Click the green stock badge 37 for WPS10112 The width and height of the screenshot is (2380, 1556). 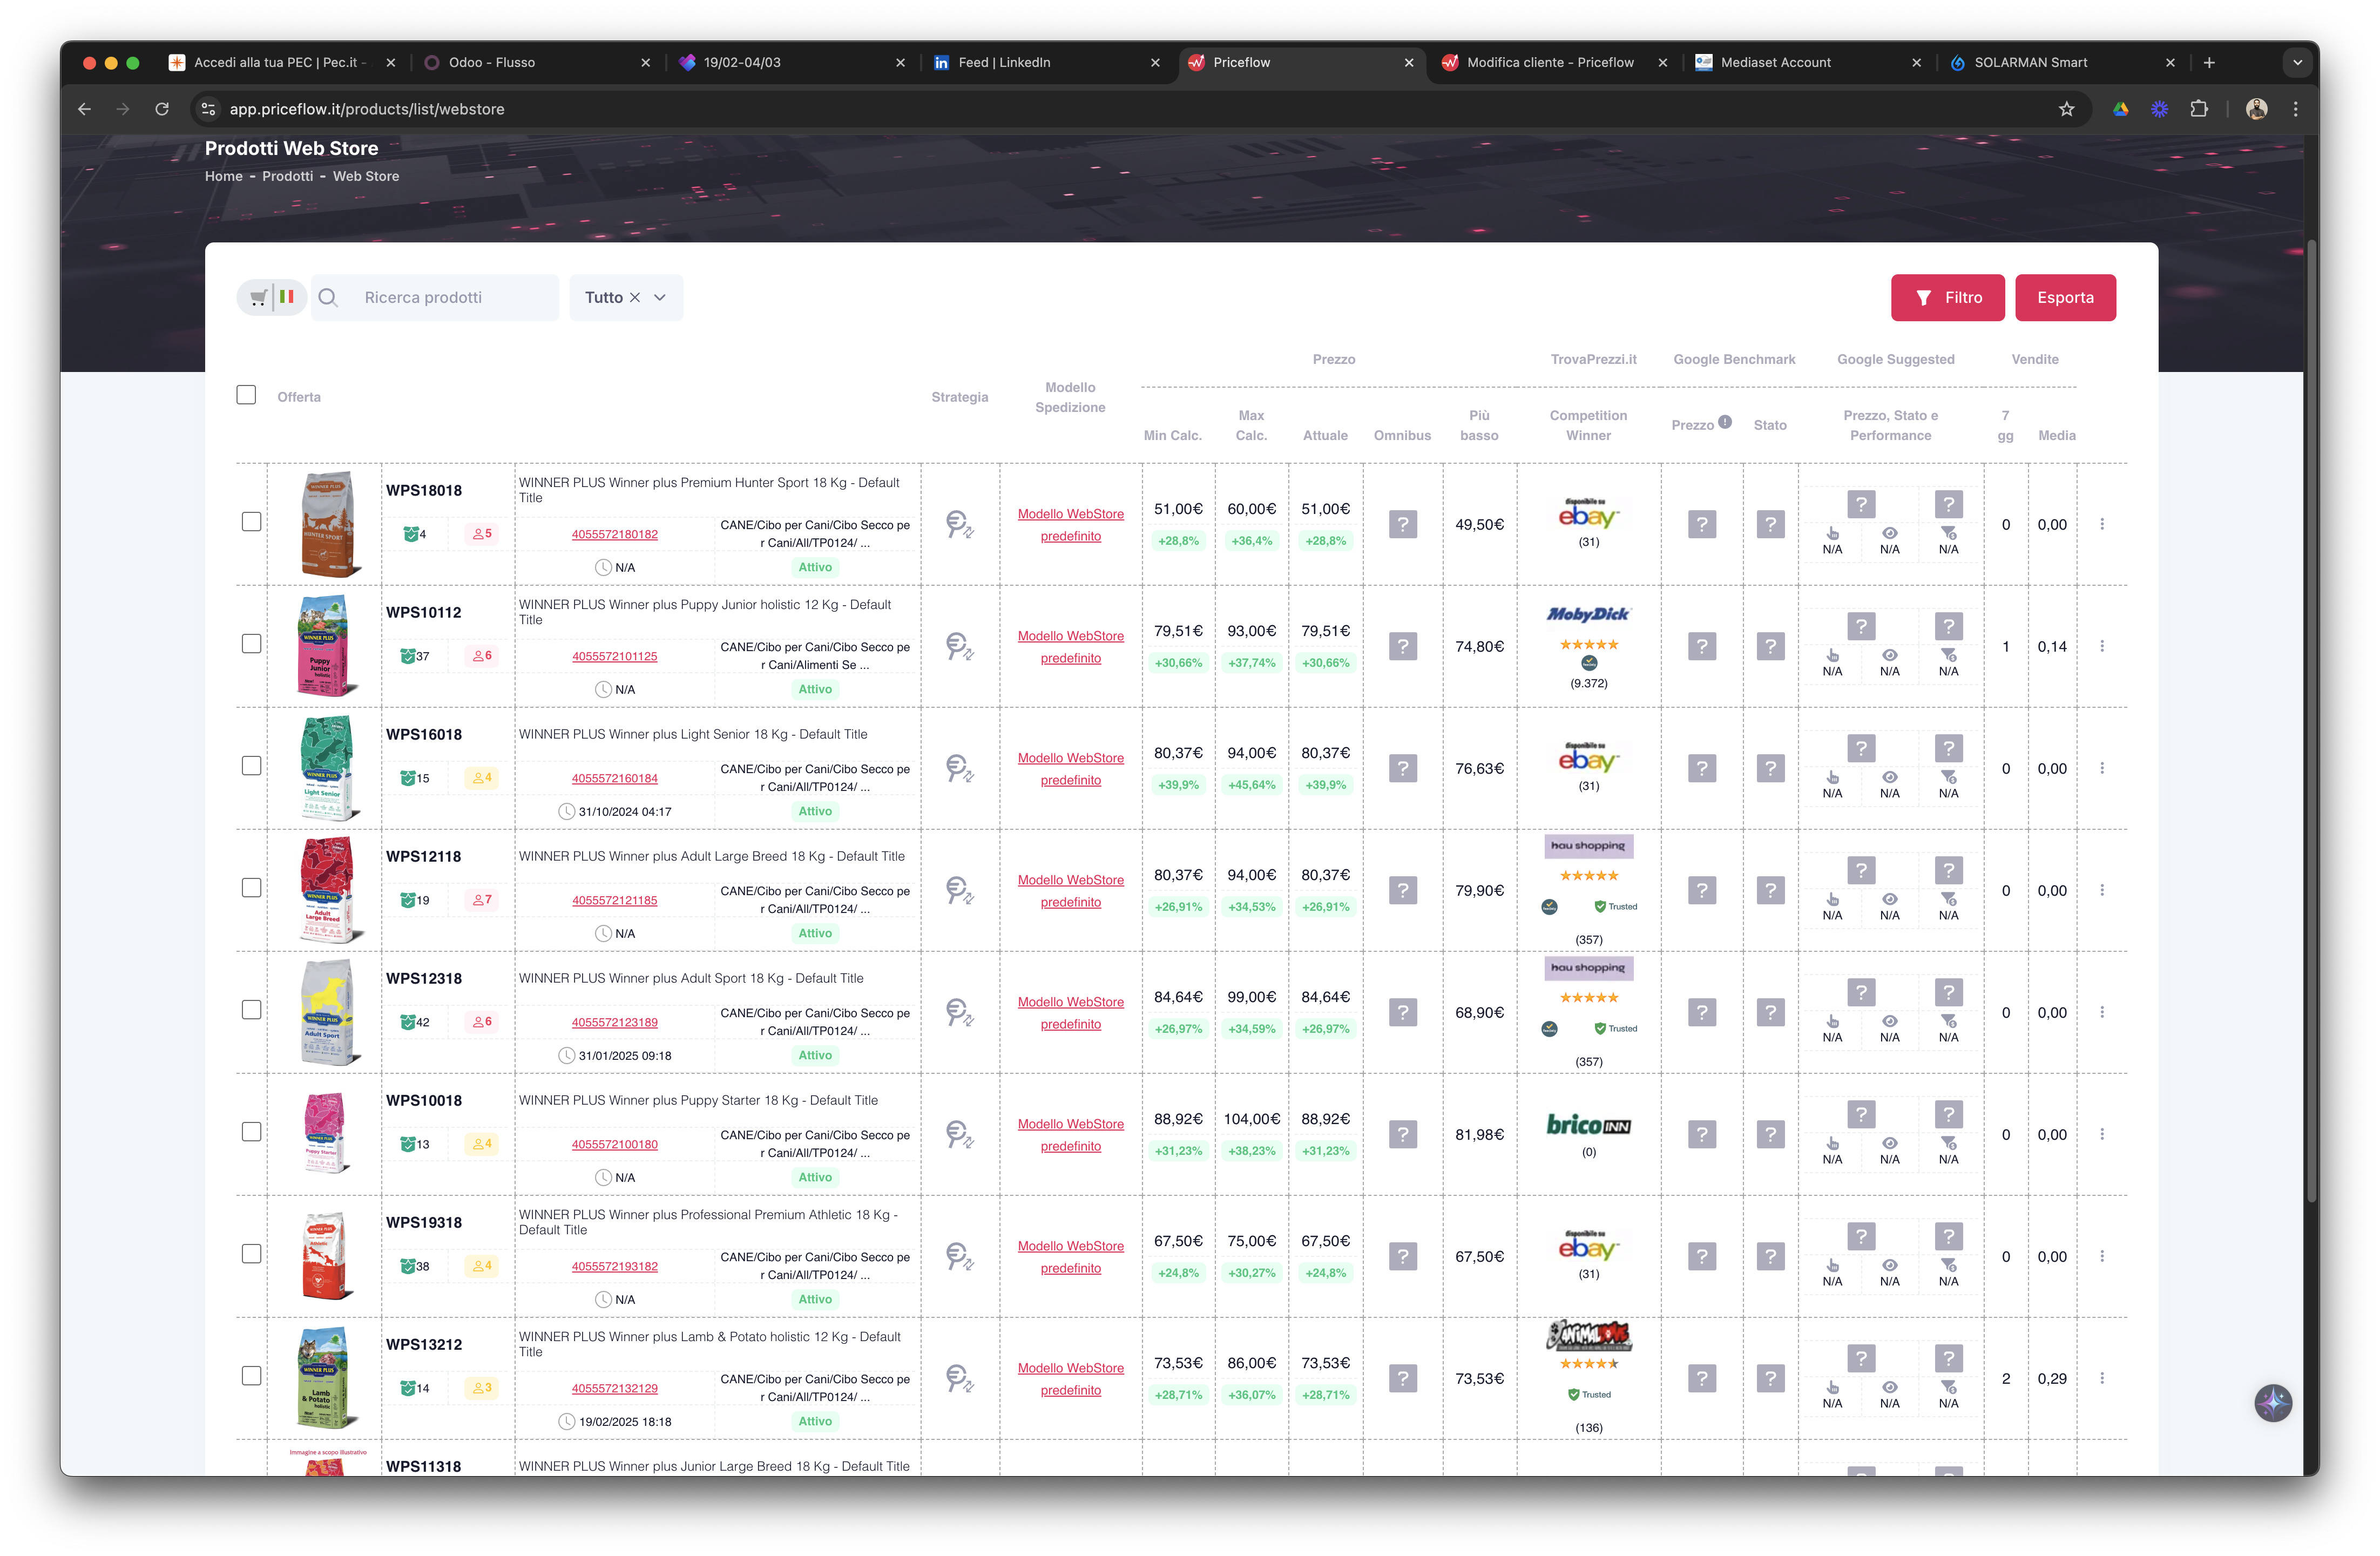pyautogui.click(x=415, y=656)
